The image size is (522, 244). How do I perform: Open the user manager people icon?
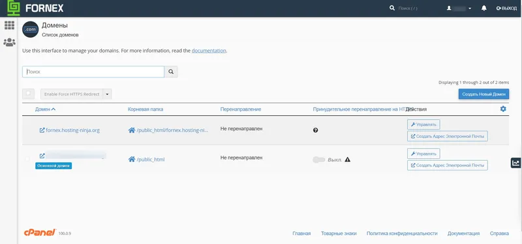pos(9,42)
